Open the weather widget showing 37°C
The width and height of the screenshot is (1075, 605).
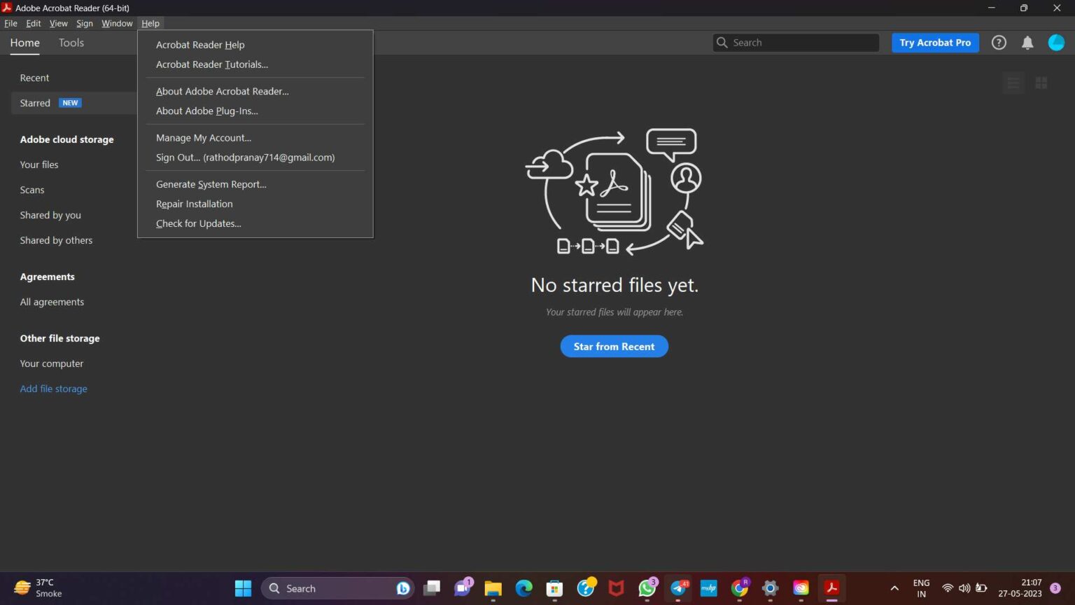pos(38,588)
